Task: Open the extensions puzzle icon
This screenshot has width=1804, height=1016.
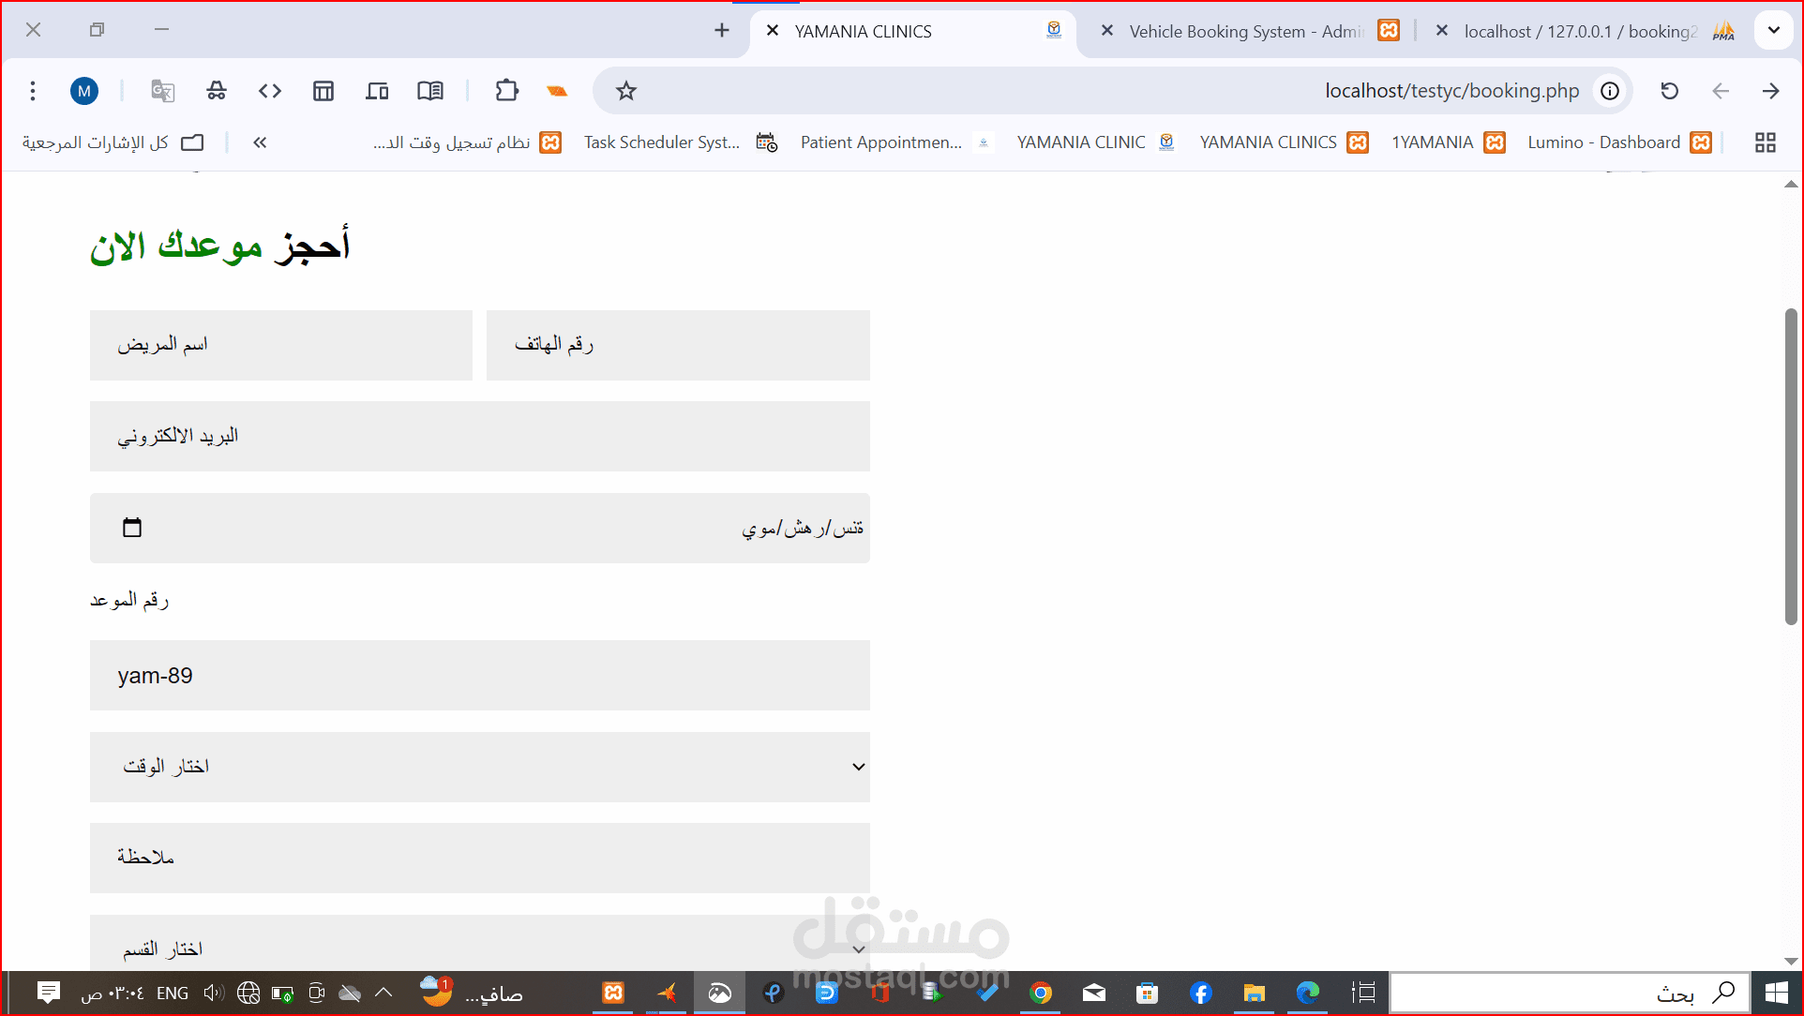Action: [506, 91]
